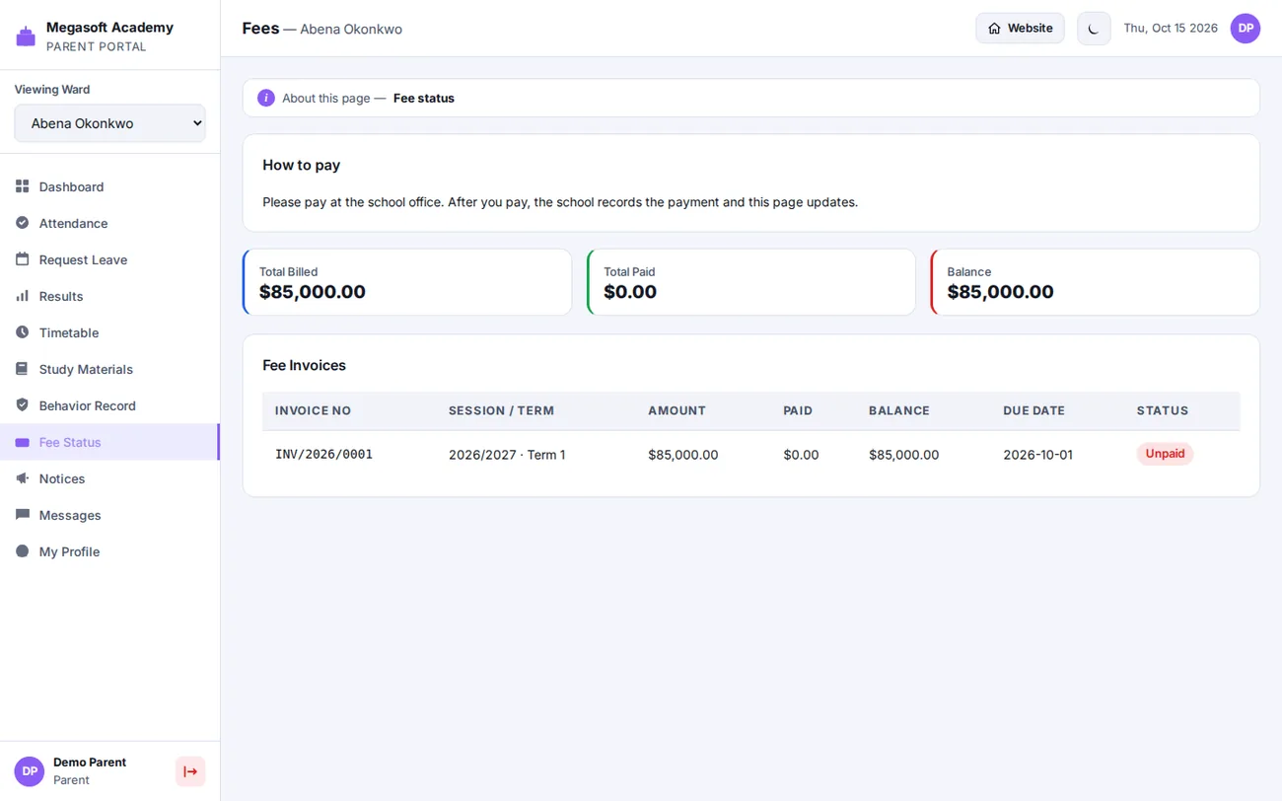Click the Unpaid status badge
The height and width of the screenshot is (801, 1282).
tap(1165, 454)
